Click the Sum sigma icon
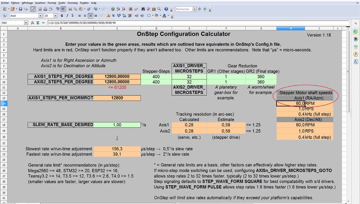 click(x=38, y=23)
